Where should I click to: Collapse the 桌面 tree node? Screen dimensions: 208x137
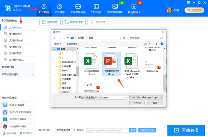click(54, 49)
